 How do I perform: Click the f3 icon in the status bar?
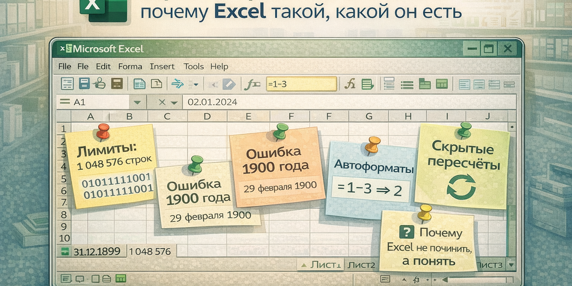tap(416, 280)
